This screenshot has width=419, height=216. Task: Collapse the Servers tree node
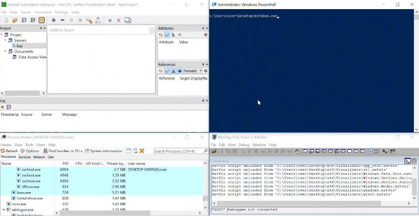[5, 40]
